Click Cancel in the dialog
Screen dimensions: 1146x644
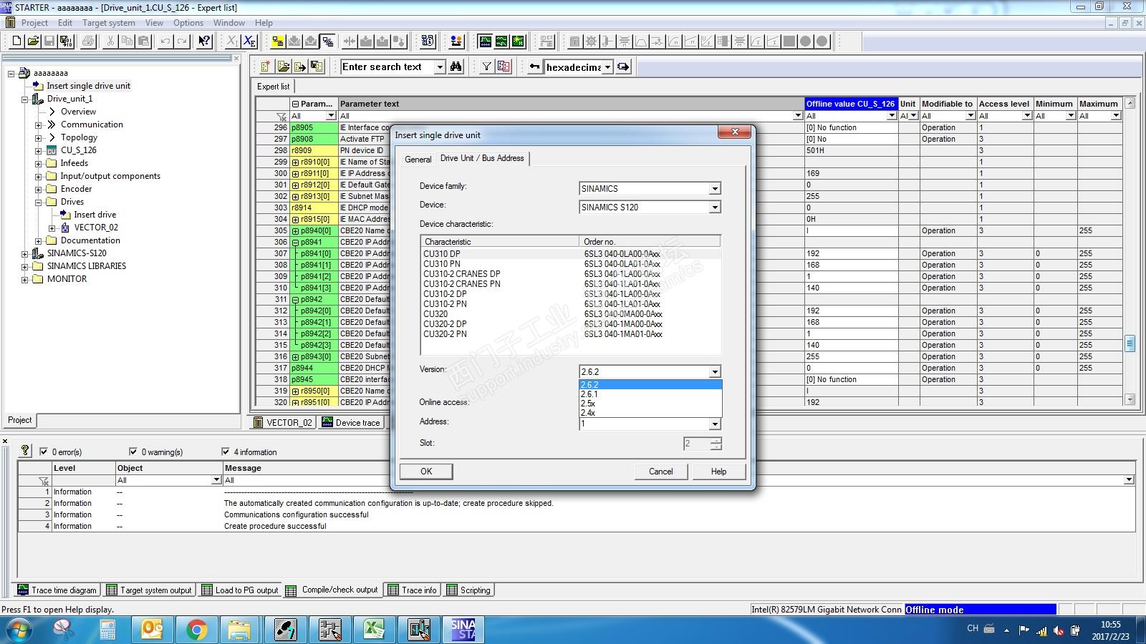(x=660, y=472)
